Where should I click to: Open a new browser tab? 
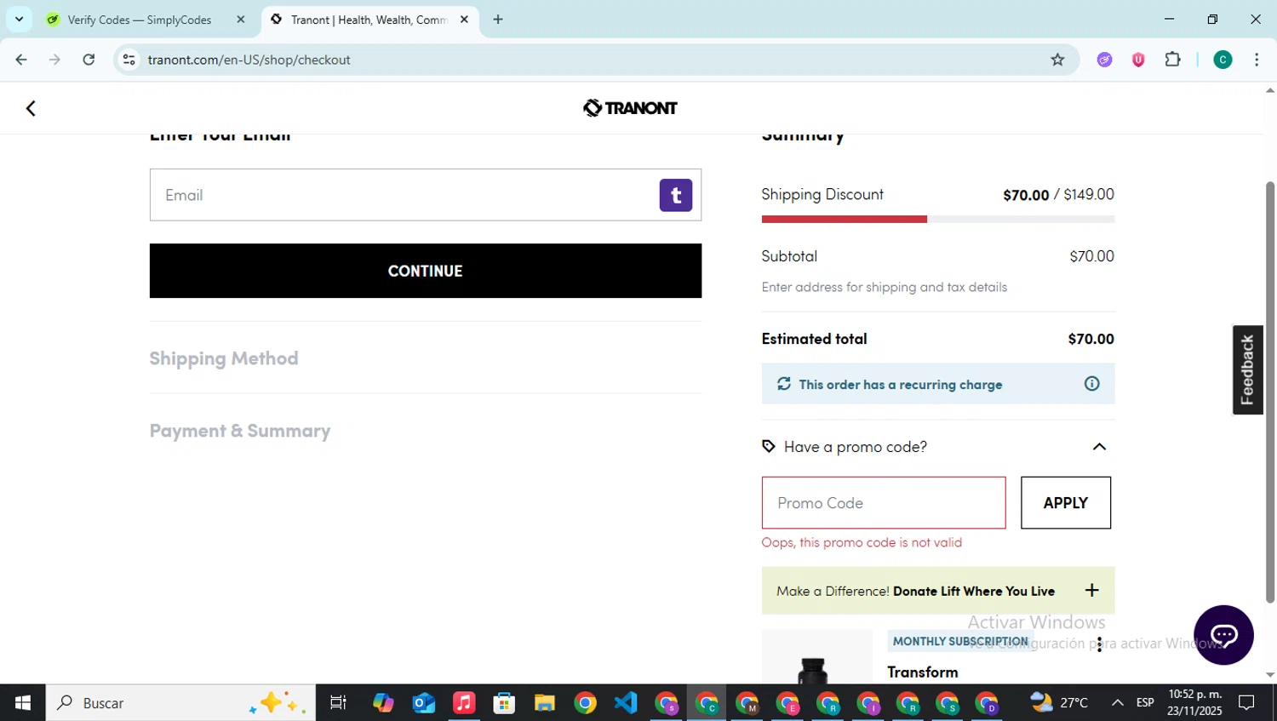tap(498, 20)
